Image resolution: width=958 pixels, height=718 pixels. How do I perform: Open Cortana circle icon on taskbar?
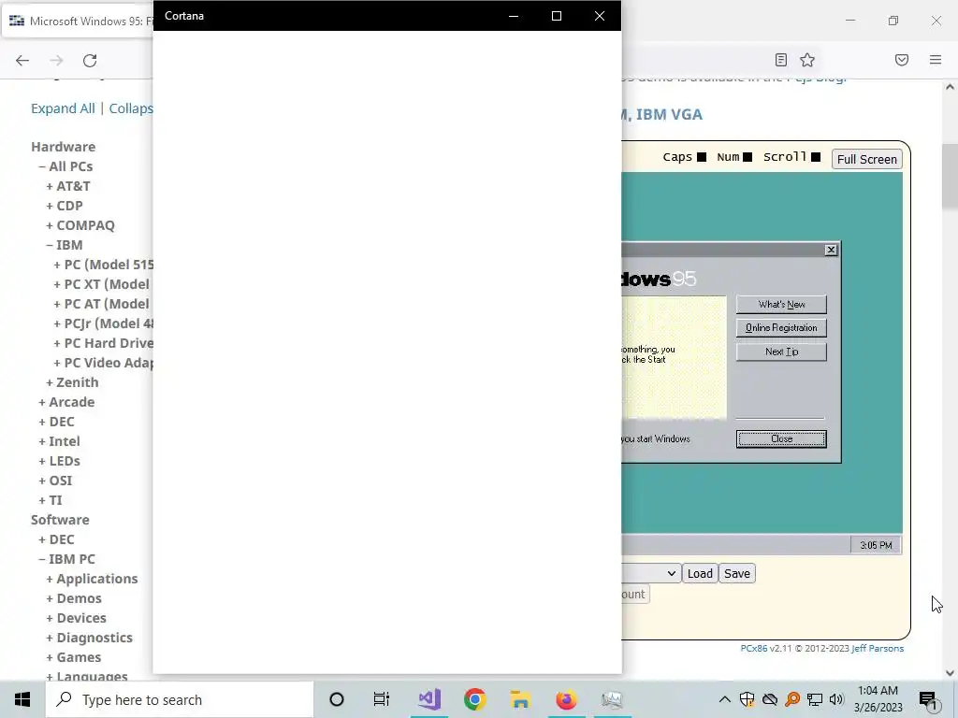(337, 699)
